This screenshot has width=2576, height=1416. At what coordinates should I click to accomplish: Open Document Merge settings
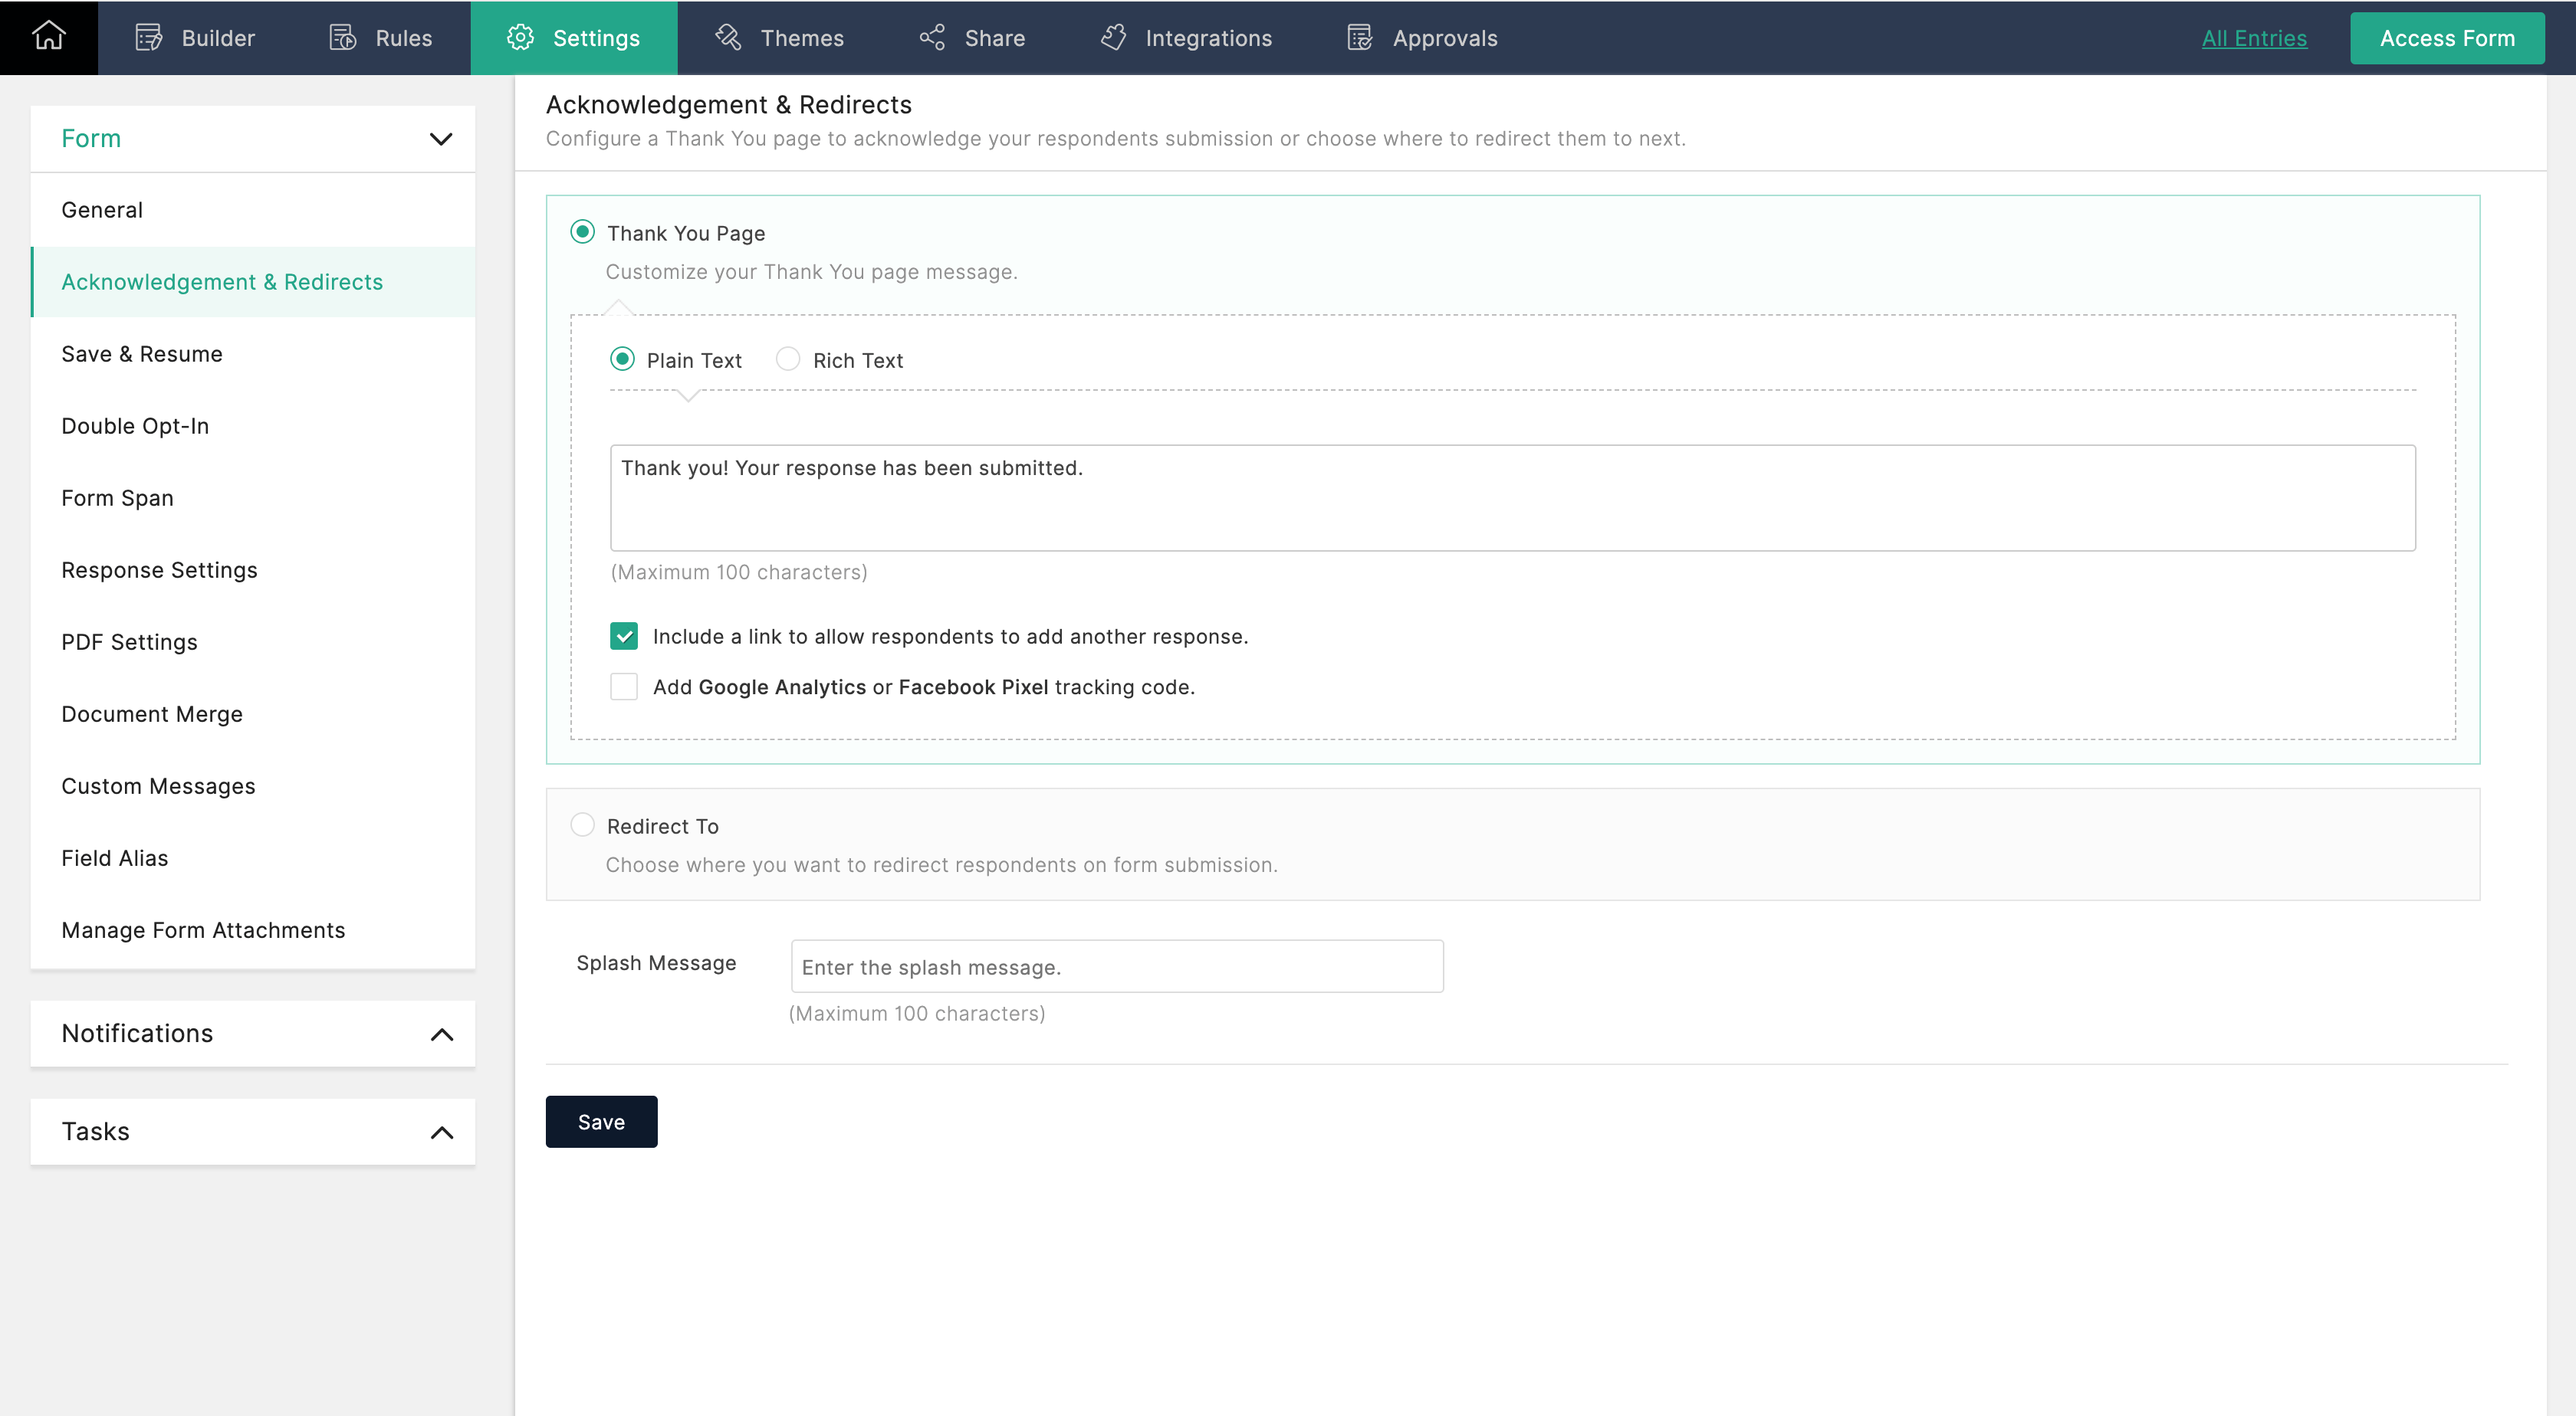coord(253,713)
